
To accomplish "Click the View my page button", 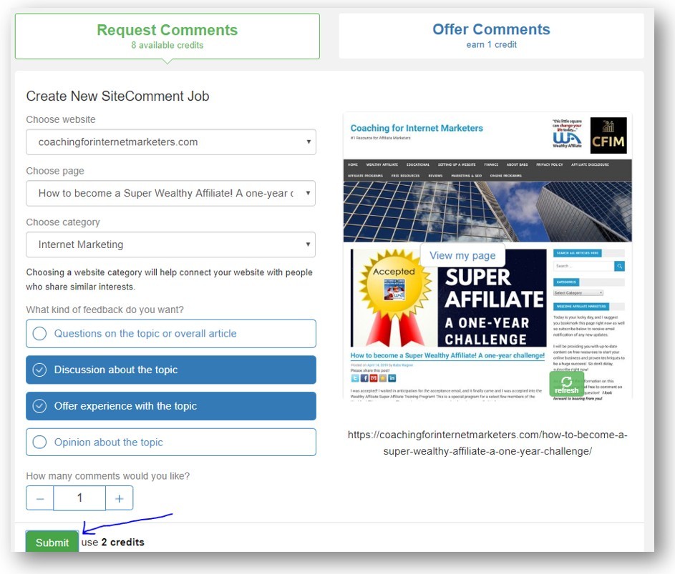I will 462,255.
